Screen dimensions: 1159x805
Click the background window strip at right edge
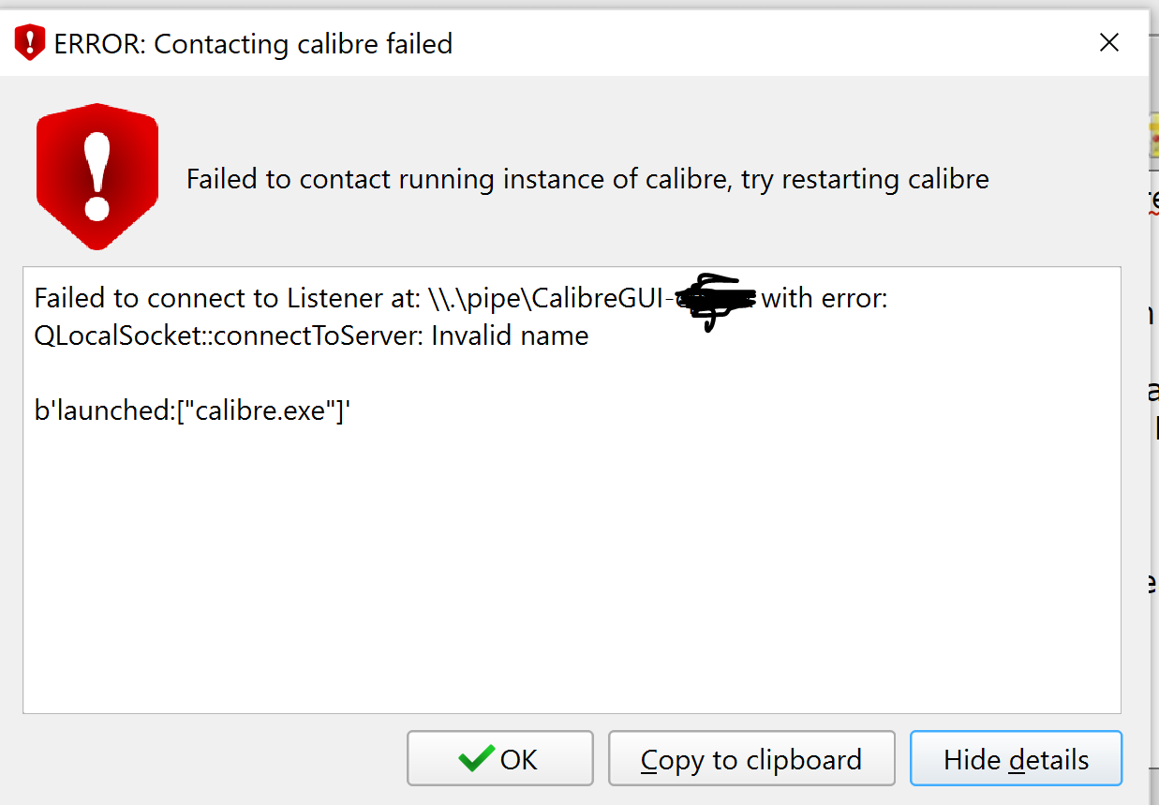[x=1153, y=375]
